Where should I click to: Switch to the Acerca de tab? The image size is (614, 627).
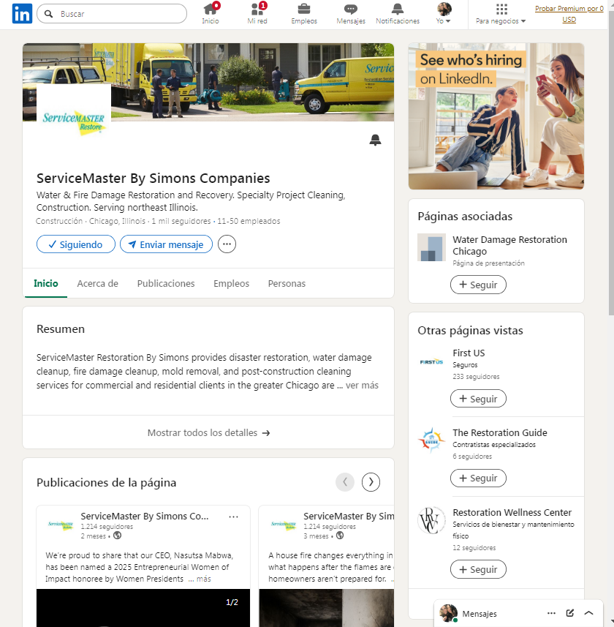(x=97, y=284)
